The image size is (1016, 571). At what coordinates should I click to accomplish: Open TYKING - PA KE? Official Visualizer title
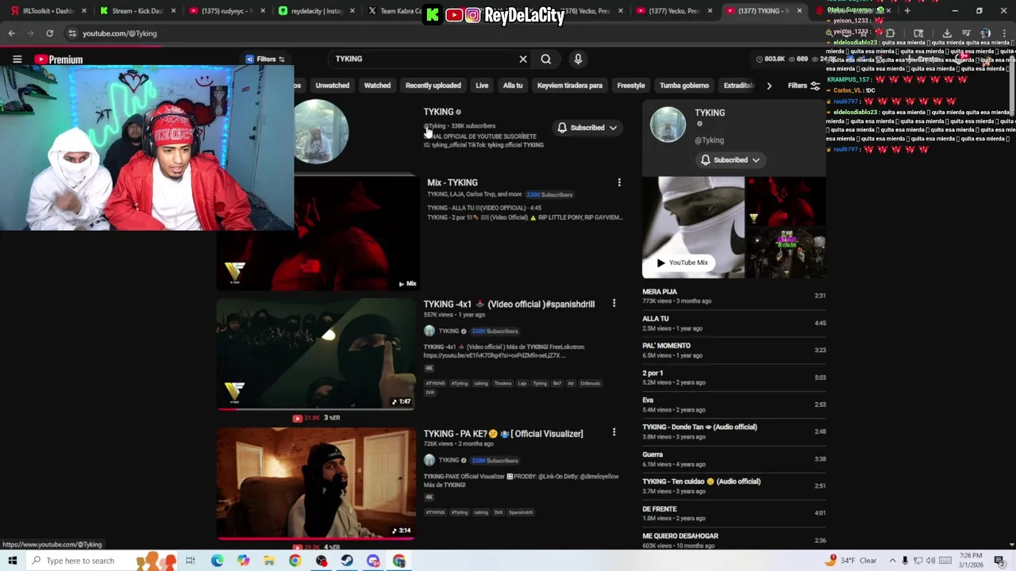(503, 434)
